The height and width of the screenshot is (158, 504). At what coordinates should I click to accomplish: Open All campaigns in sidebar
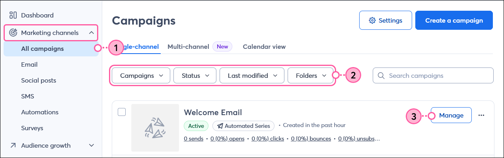[51, 49]
